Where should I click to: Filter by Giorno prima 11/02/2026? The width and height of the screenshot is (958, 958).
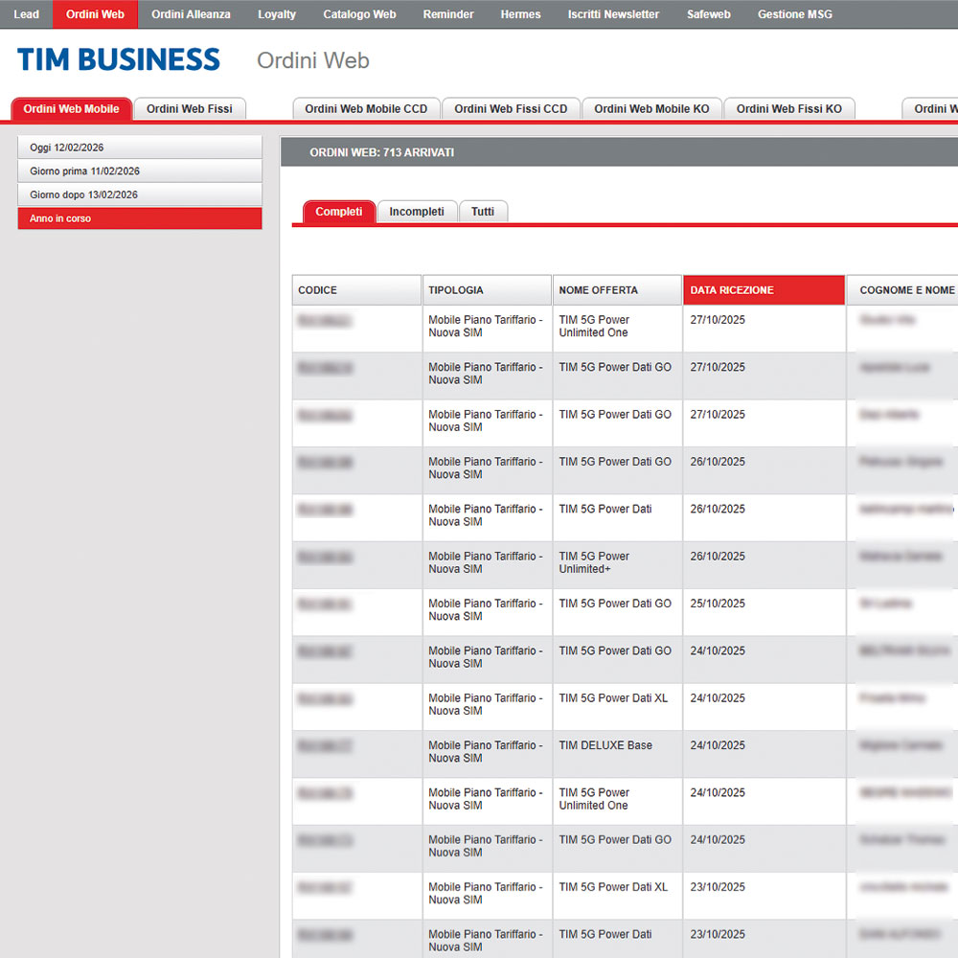pos(139,171)
